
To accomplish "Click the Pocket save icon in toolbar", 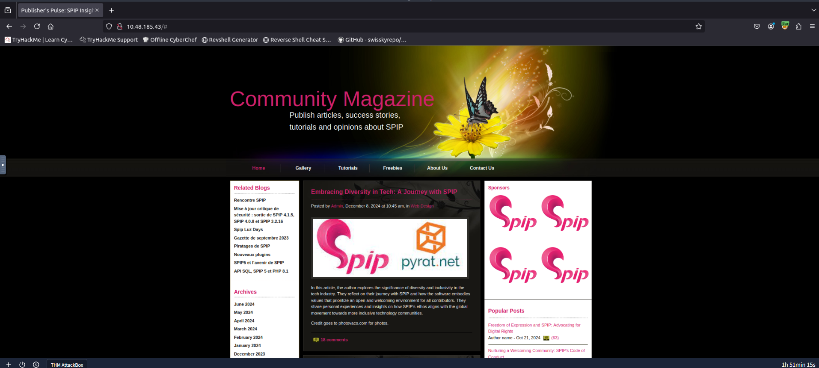I will point(757,27).
